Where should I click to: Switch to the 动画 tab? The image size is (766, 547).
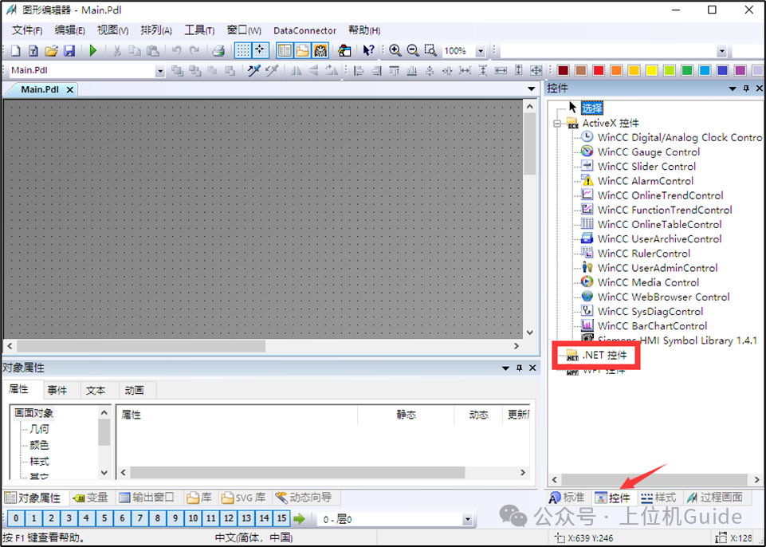[135, 390]
